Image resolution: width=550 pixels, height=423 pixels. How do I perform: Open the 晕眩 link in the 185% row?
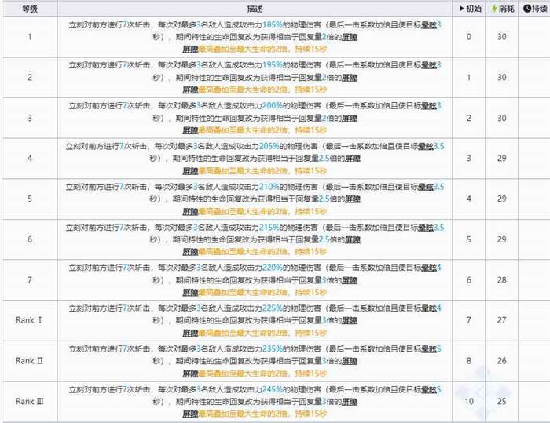coord(429,25)
